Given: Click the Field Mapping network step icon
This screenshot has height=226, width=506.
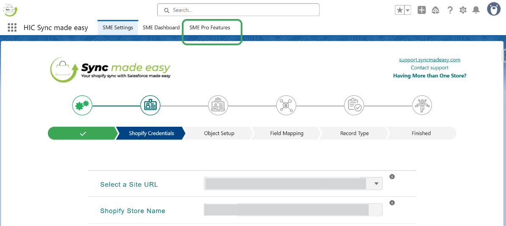Looking at the screenshot, I should (x=286, y=105).
